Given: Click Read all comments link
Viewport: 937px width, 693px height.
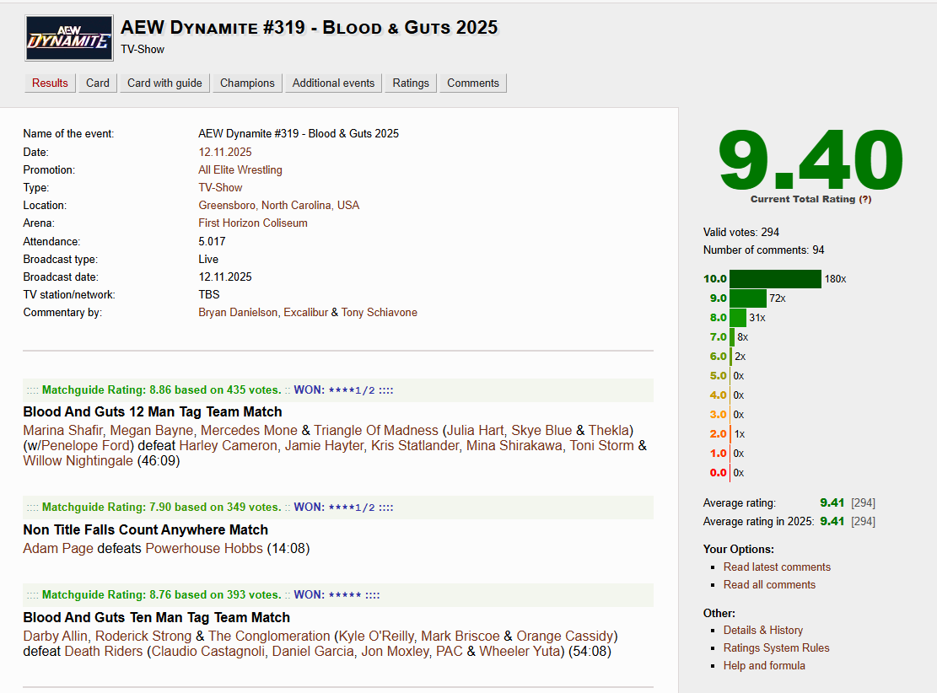Looking at the screenshot, I should [x=769, y=585].
